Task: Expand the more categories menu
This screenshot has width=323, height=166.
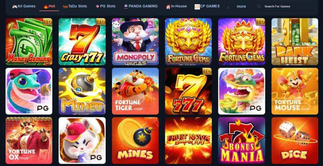Action: coord(241,7)
